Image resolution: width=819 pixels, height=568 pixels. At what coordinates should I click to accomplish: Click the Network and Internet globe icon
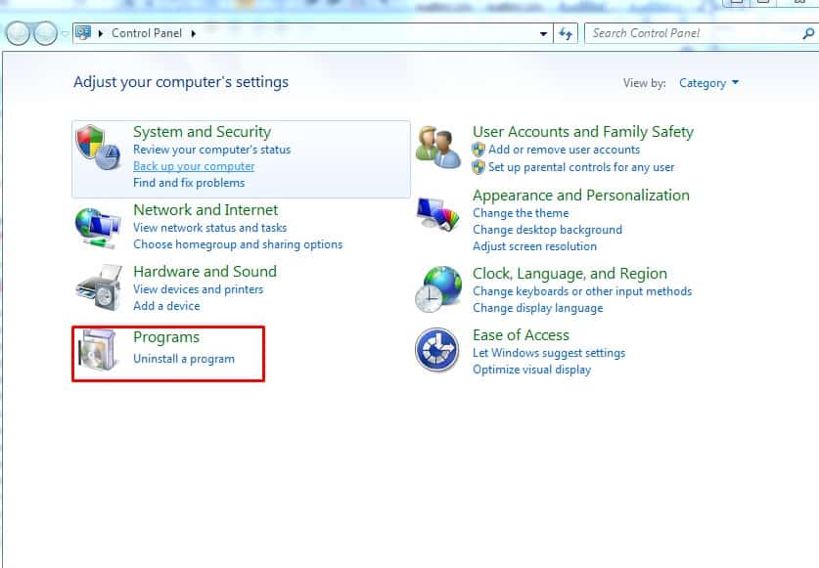click(98, 228)
